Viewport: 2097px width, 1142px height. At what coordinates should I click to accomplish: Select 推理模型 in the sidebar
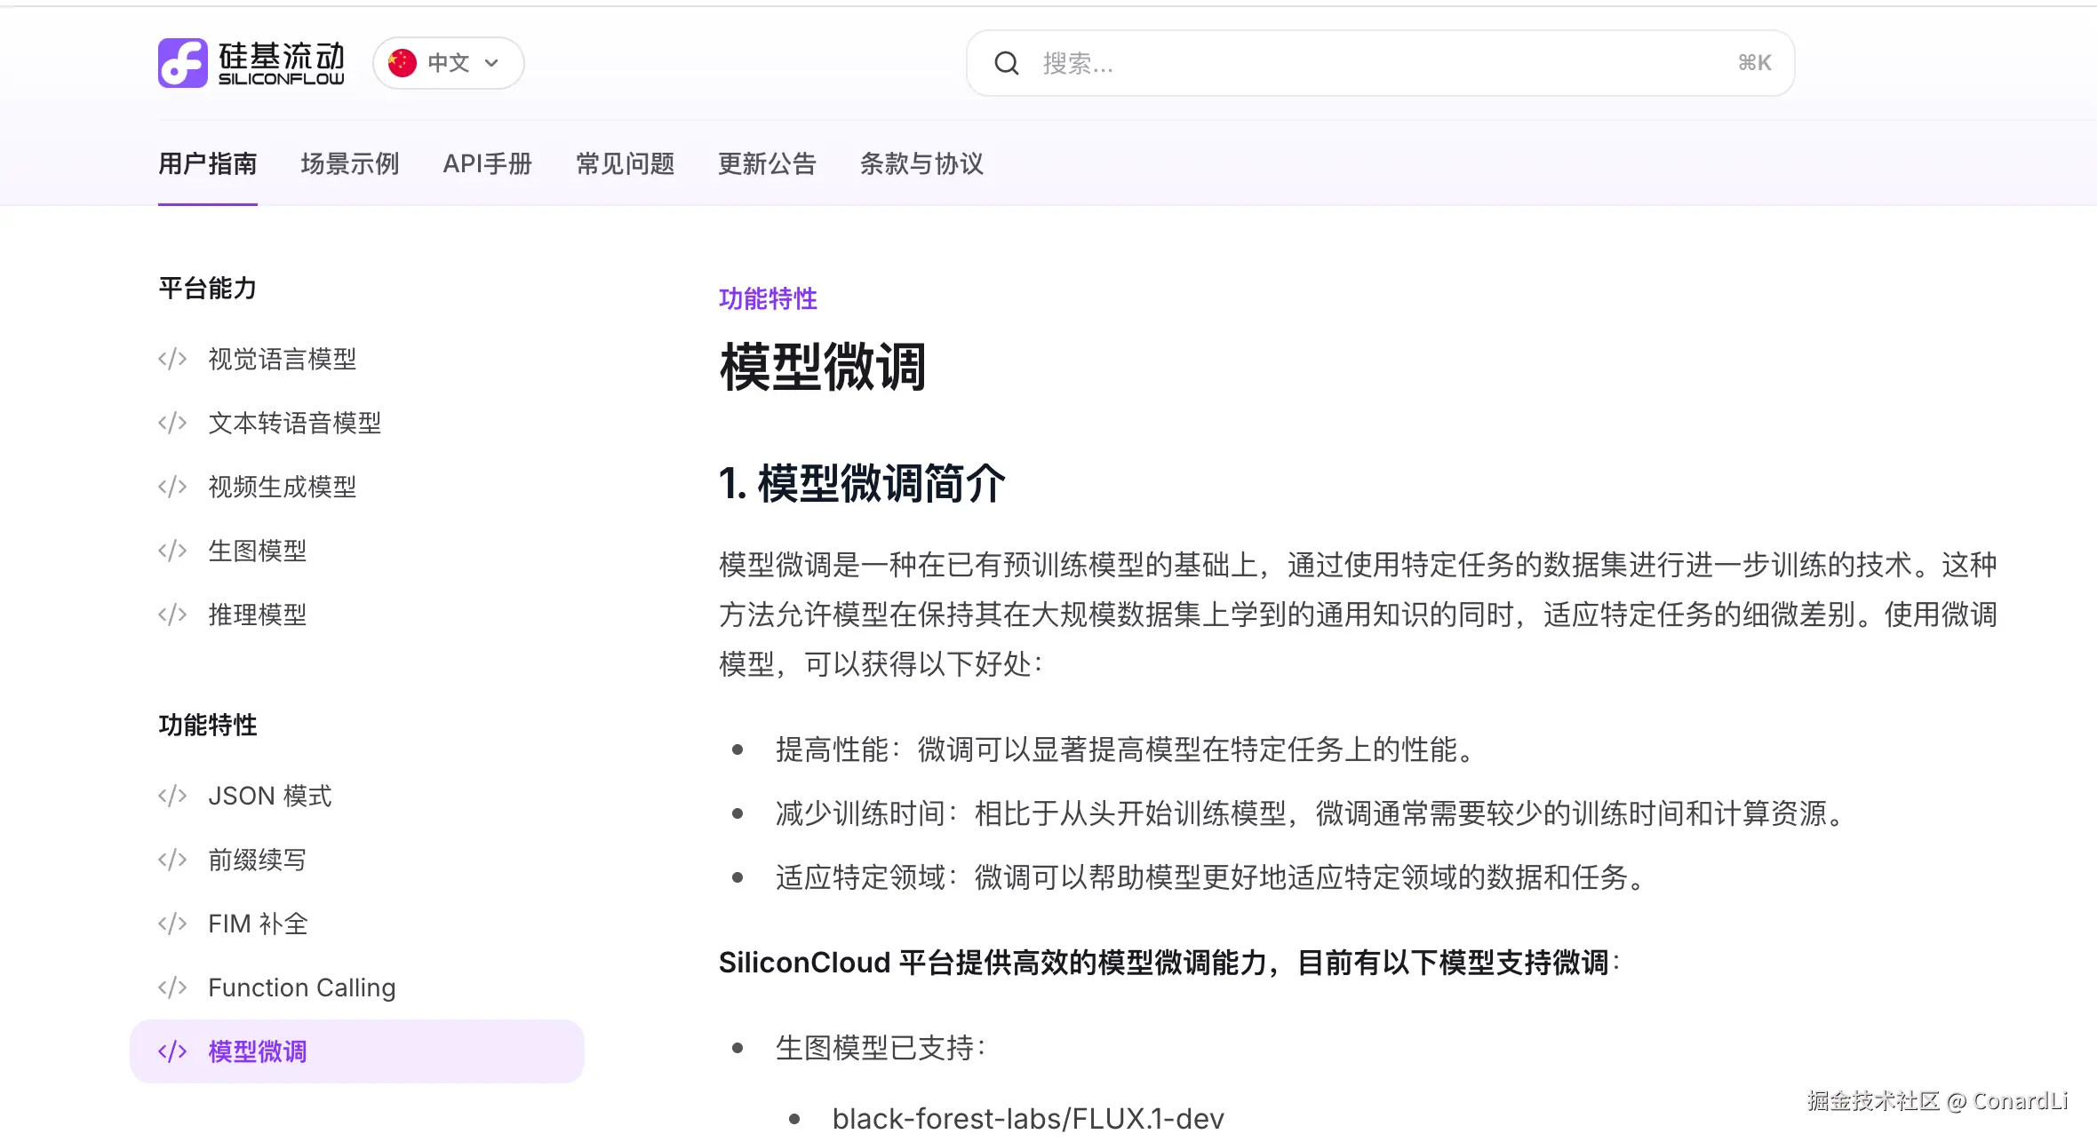tap(258, 614)
